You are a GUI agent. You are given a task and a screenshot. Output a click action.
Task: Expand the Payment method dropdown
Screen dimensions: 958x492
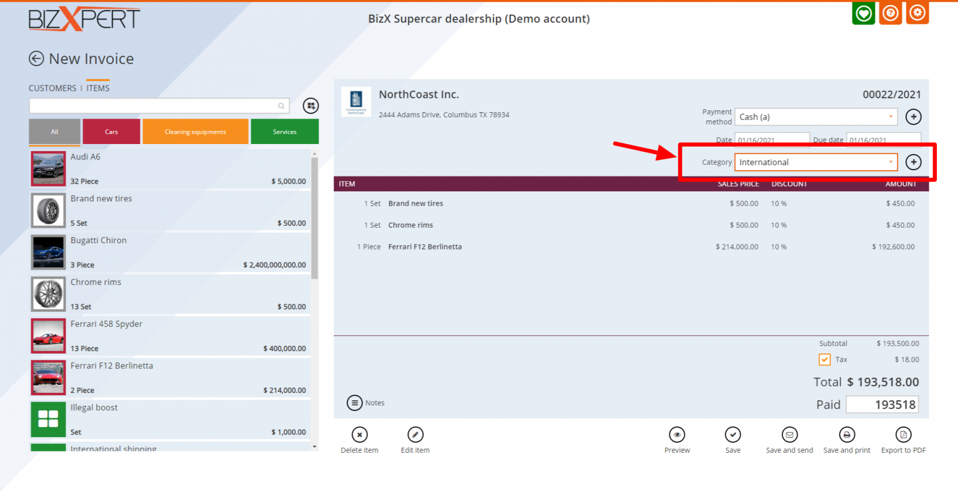tap(816, 117)
